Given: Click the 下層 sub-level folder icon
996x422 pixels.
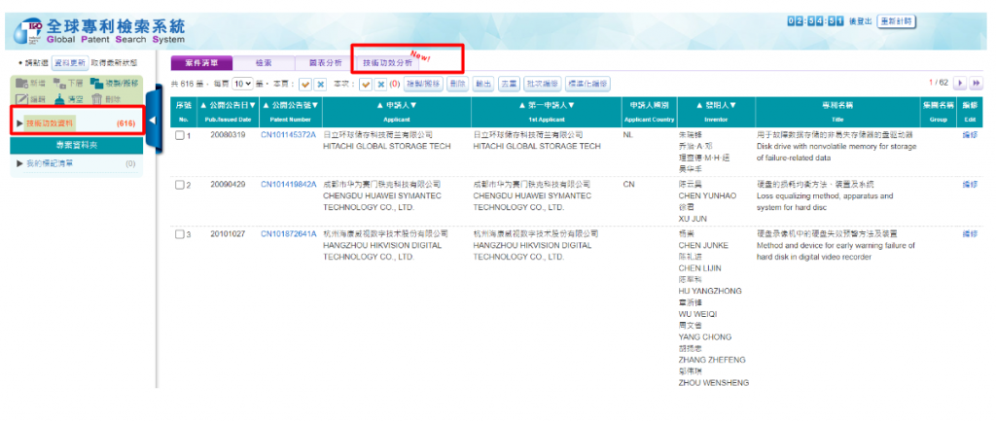Looking at the screenshot, I should pyautogui.click(x=59, y=83).
